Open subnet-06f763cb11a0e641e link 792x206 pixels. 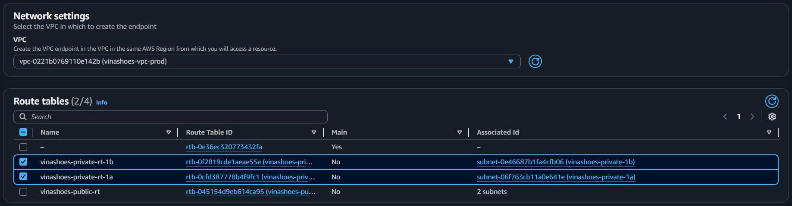pyautogui.click(x=556, y=177)
